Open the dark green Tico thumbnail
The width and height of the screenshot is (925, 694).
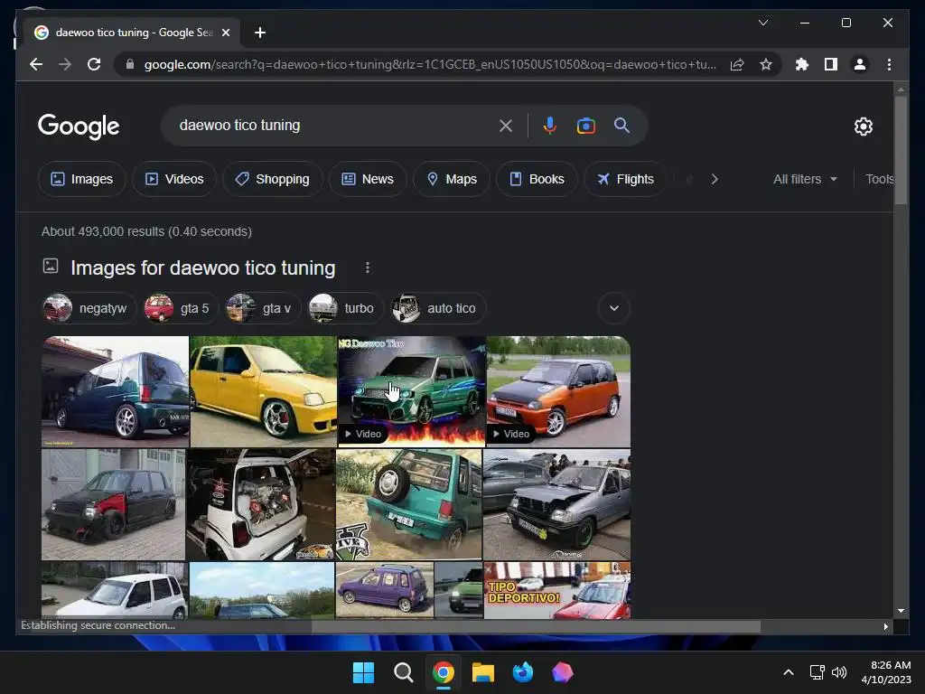[x=115, y=391]
